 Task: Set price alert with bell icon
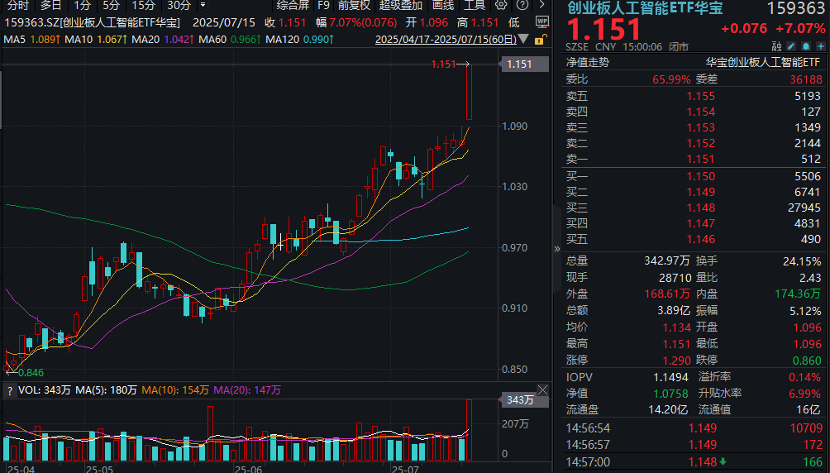[x=806, y=46]
